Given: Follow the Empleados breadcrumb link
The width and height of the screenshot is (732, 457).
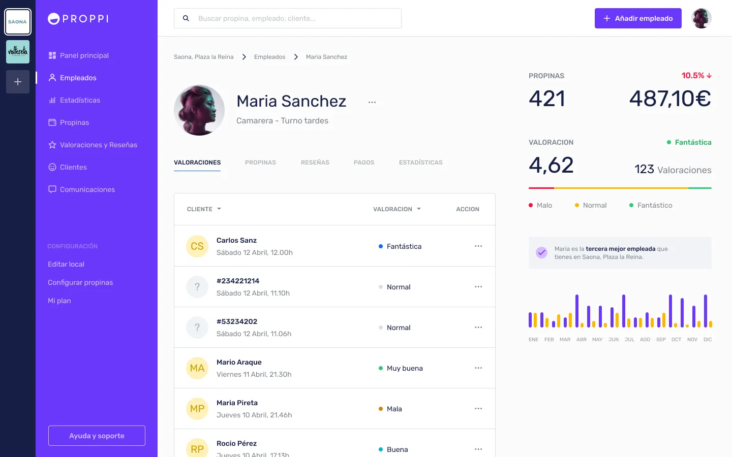Looking at the screenshot, I should pos(269,57).
